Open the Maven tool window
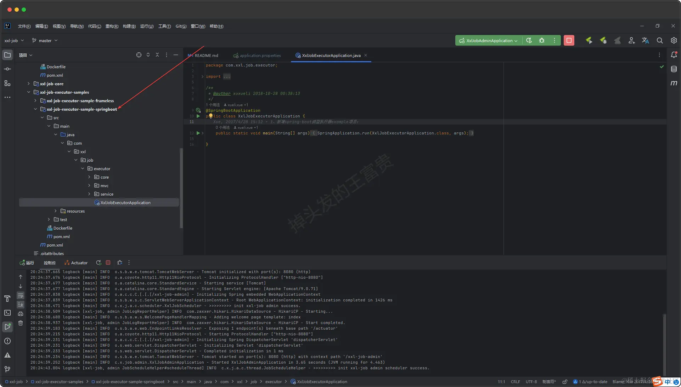The width and height of the screenshot is (681, 387). 674,83
